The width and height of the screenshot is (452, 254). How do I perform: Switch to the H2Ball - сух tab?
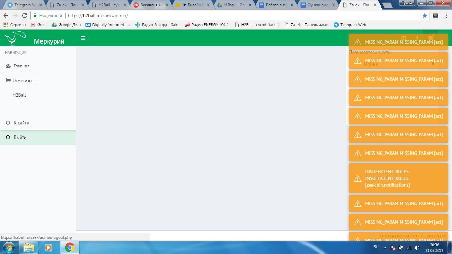[109, 5]
